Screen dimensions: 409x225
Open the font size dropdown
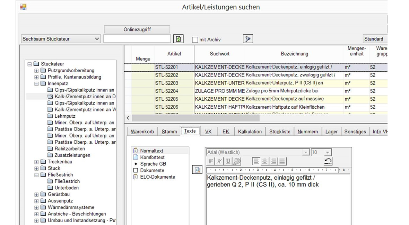click(328, 152)
